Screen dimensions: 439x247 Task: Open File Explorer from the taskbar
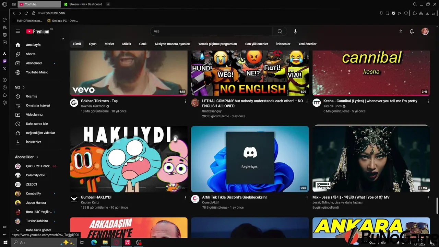pos(105,243)
